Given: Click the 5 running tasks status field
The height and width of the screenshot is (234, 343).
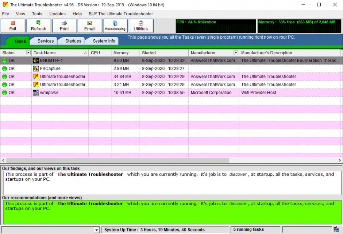Looking at the screenshot, I should pyautogui.click(x=255, y=229).
